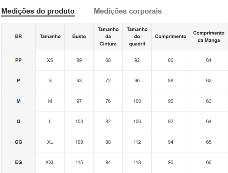Click the BR column header

tap(18, 36)
